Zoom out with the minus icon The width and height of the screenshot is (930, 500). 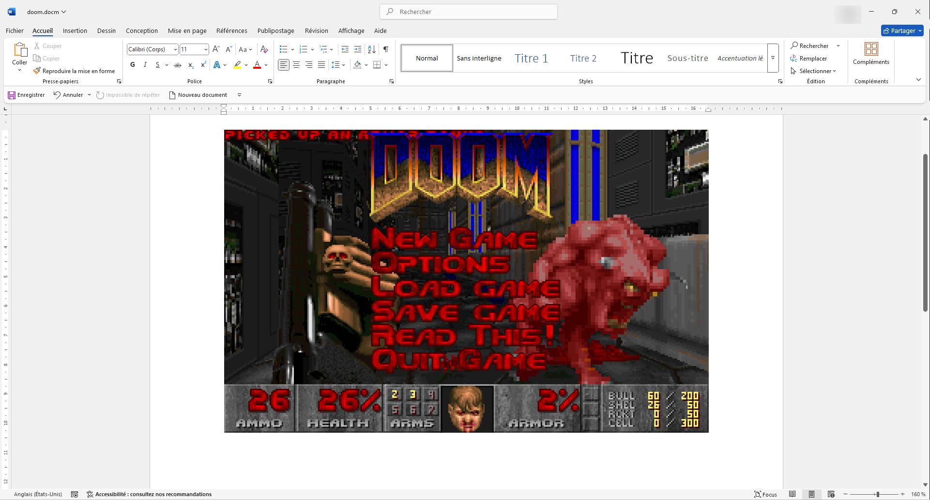(x=846, y=494)
